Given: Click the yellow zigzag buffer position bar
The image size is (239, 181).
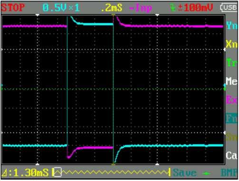Looking at the screenshot, I should [x=111, y=172].
